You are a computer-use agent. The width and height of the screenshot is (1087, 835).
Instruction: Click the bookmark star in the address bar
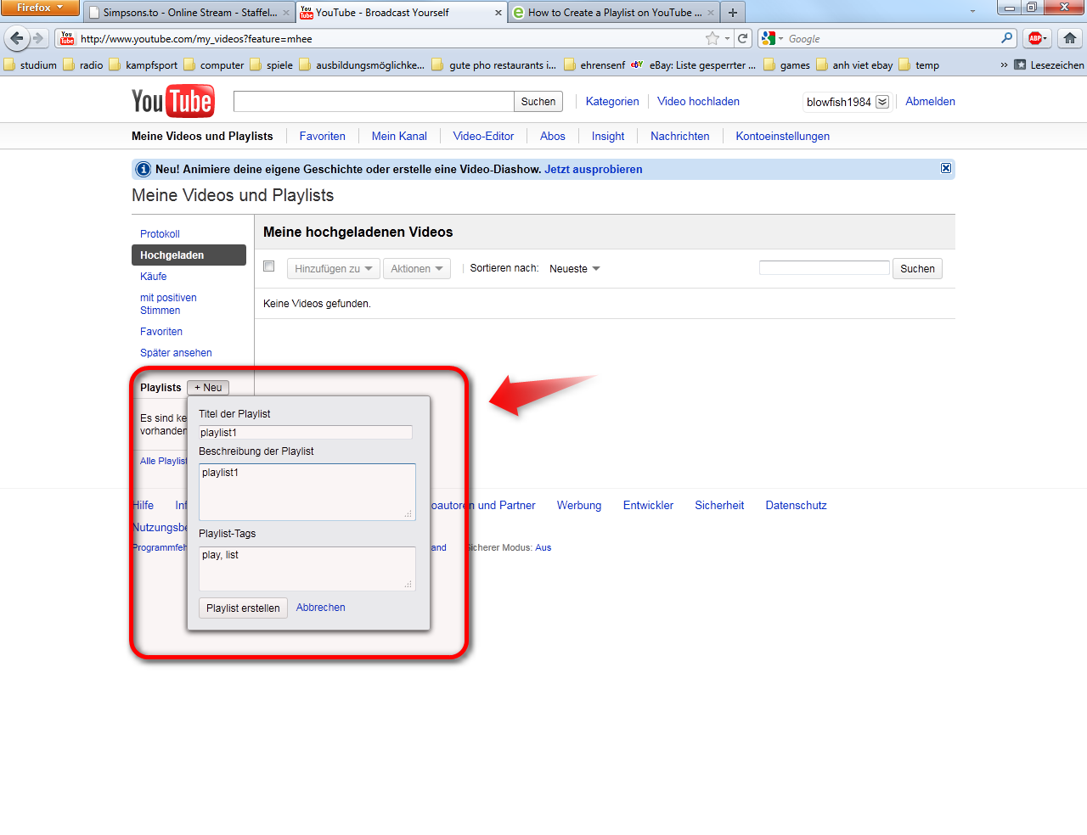pyautogui.click(x=712, y=38)
